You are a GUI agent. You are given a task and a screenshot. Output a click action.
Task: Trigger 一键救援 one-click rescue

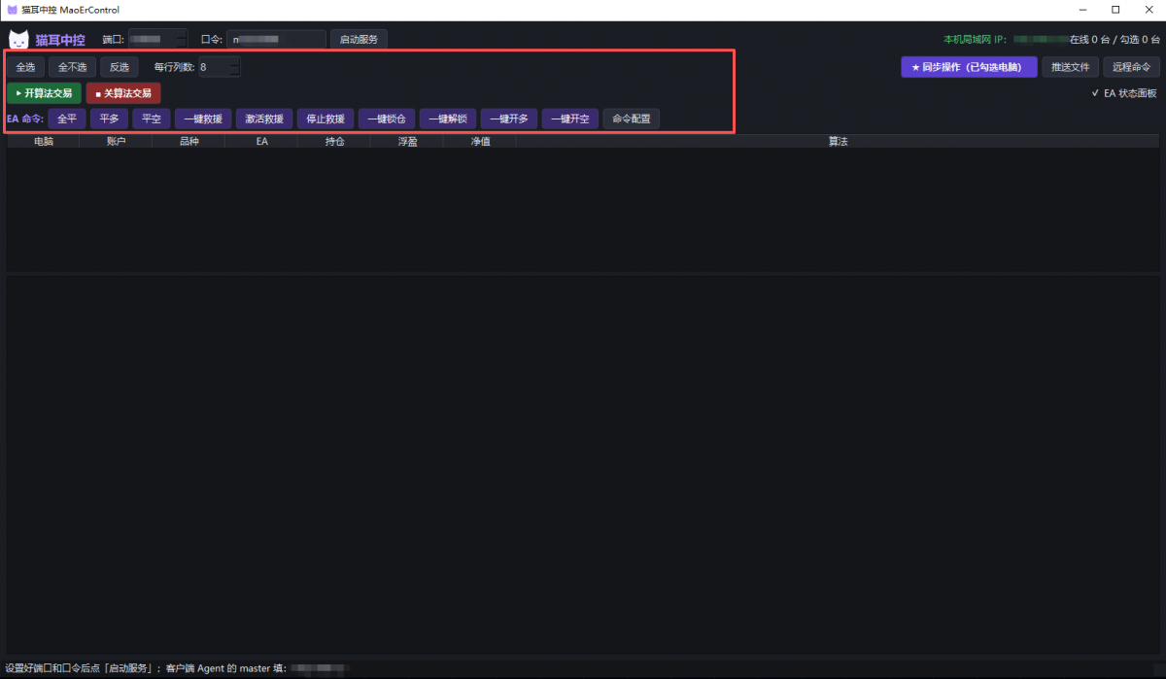tap(203, 119)
